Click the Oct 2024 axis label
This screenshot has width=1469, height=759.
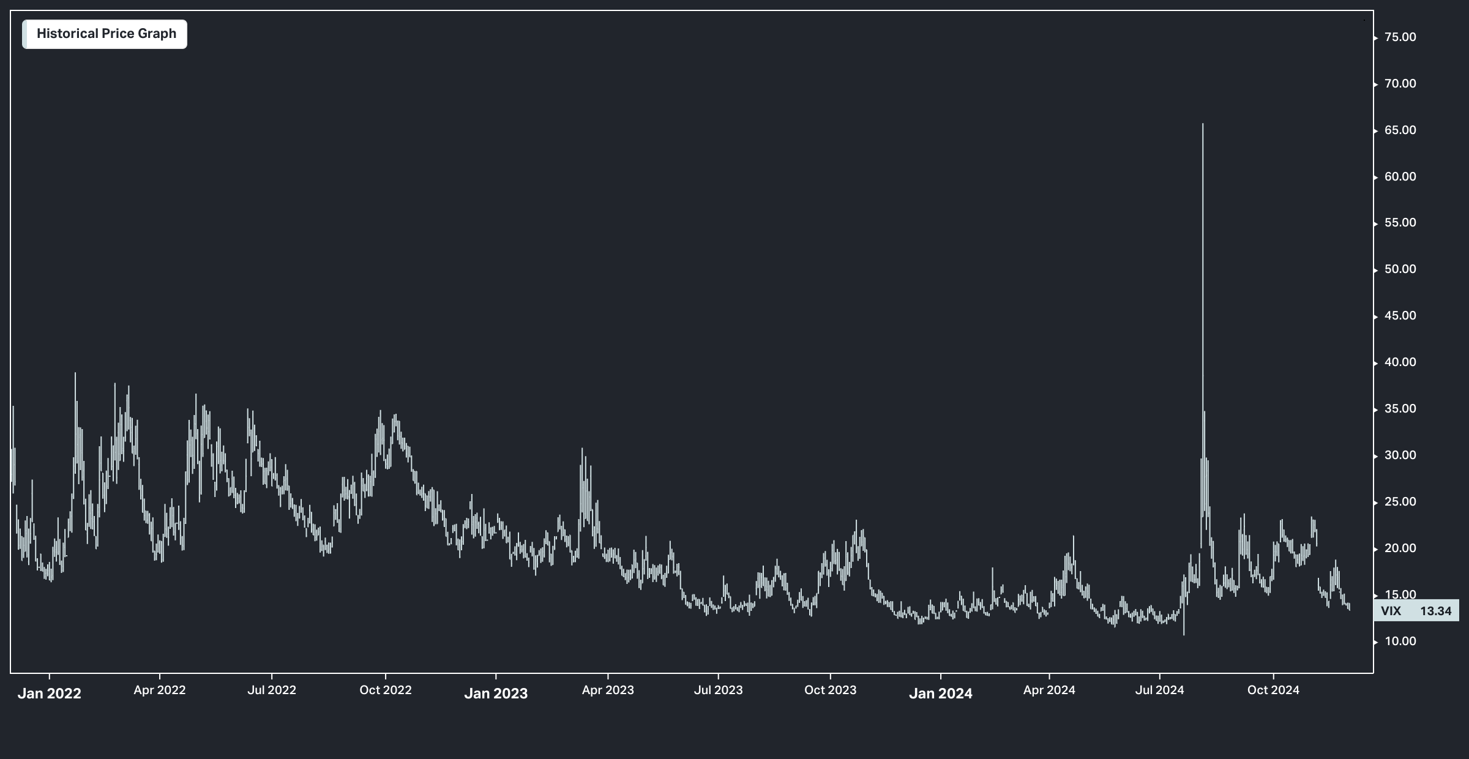click(1274, 690)
